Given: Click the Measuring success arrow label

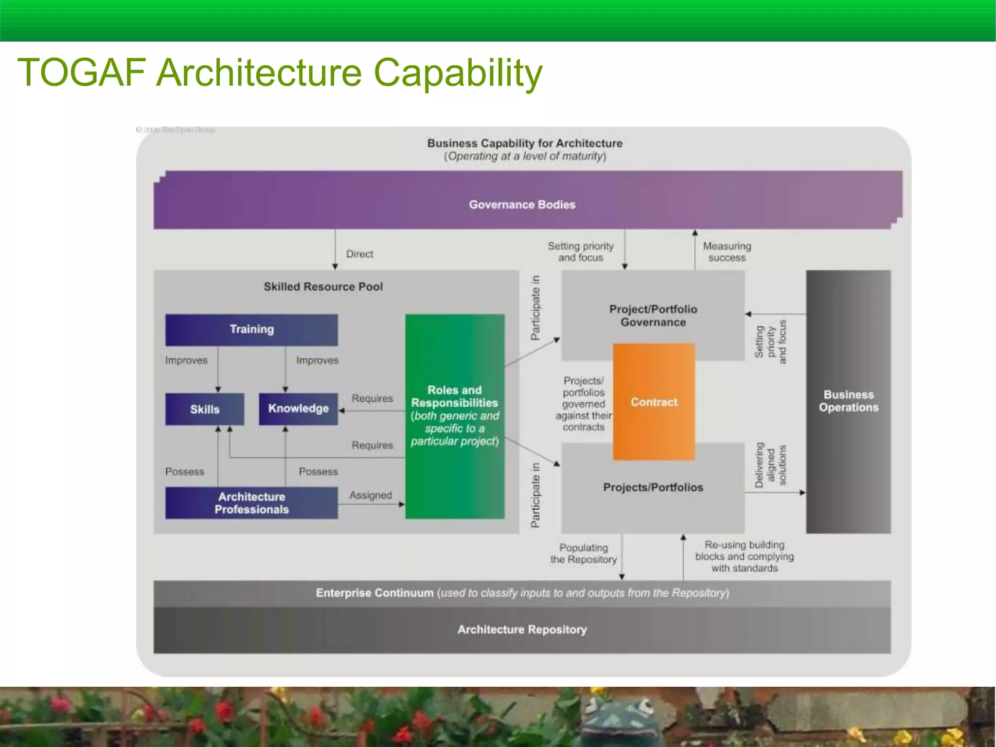Looking at the screenshot, I should click(x=727, y=252).
